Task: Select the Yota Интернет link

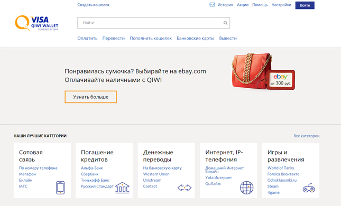Action: pos(218,177)
